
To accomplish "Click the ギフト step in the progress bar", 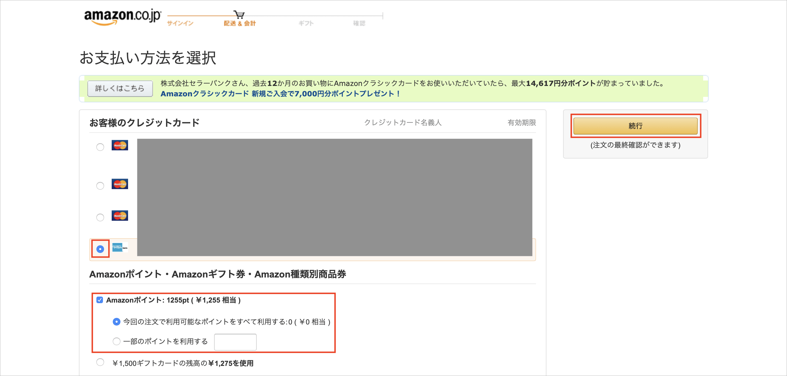I will coord(305,23).
